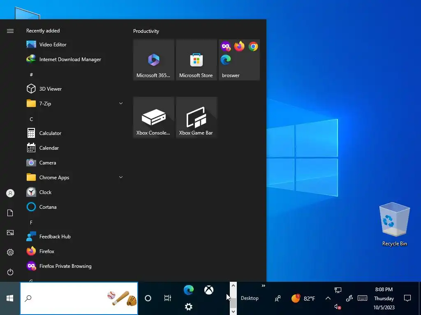Viewport: 421px width, 315px height.
Task: Open the Windows Ink pen icon
Action: [x=349, y=298]
